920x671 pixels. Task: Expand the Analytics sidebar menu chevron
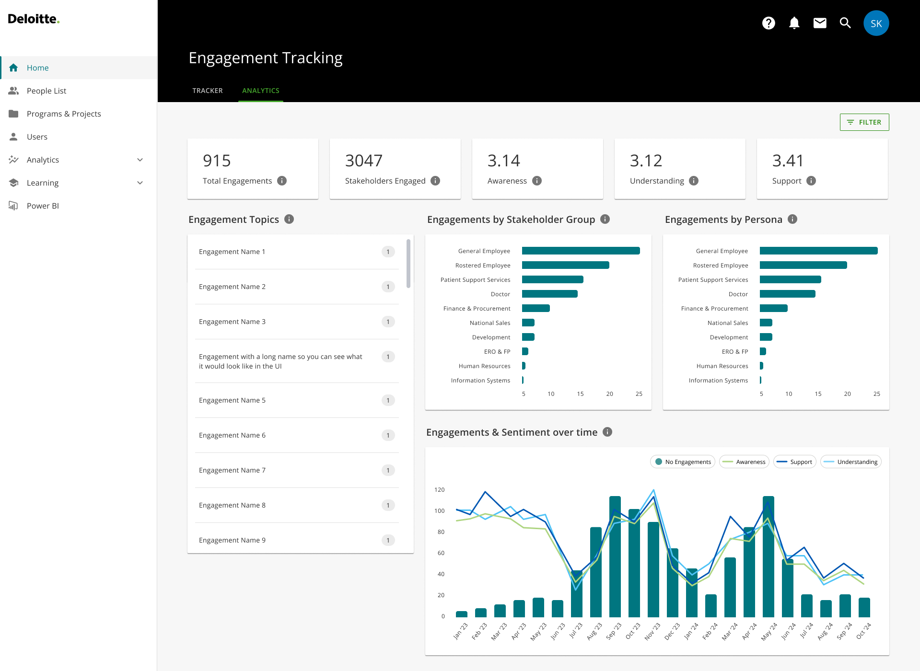click(x=140, y=160)
